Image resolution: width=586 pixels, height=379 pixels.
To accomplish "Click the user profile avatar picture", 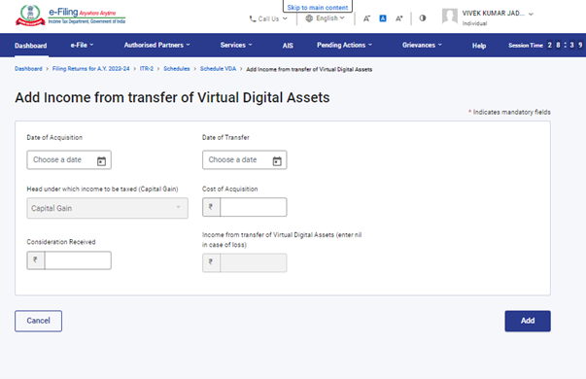I will [450, 17].
